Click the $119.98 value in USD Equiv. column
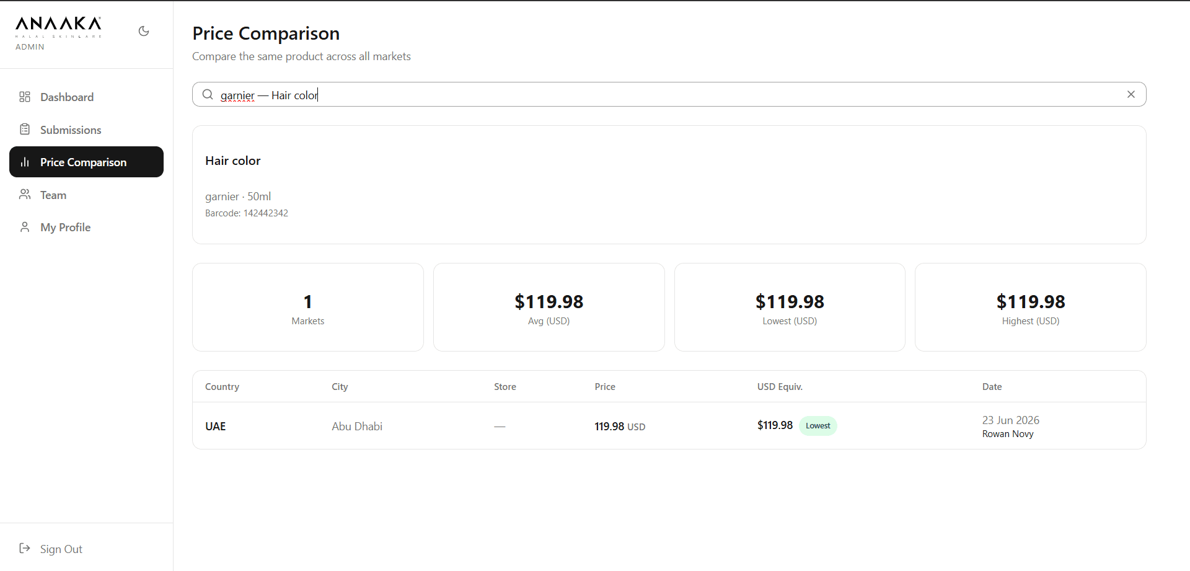1190x571 pixels. coord(775,425)
